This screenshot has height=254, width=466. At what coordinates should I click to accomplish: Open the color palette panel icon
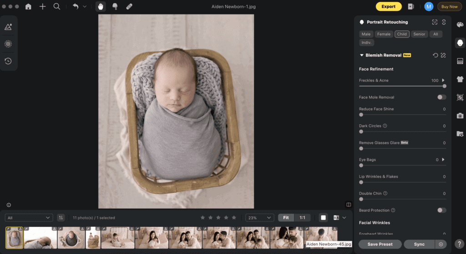click(x=460, y=24)
